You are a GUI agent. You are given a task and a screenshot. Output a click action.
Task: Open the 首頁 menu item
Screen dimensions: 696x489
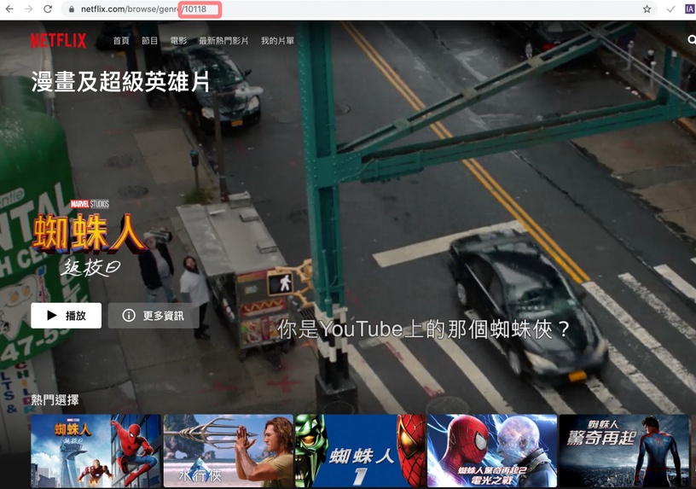click(x=121, y=41)
